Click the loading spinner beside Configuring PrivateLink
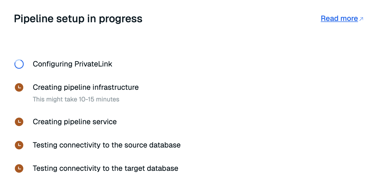Viewport: 384px width, 196px height. click(x=19, y=64)
